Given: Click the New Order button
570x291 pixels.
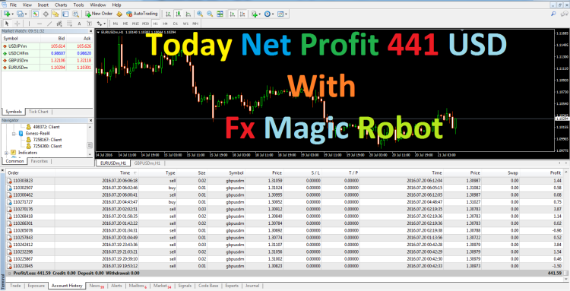Looking at the screenshot, I should click(x=99, y=14).
